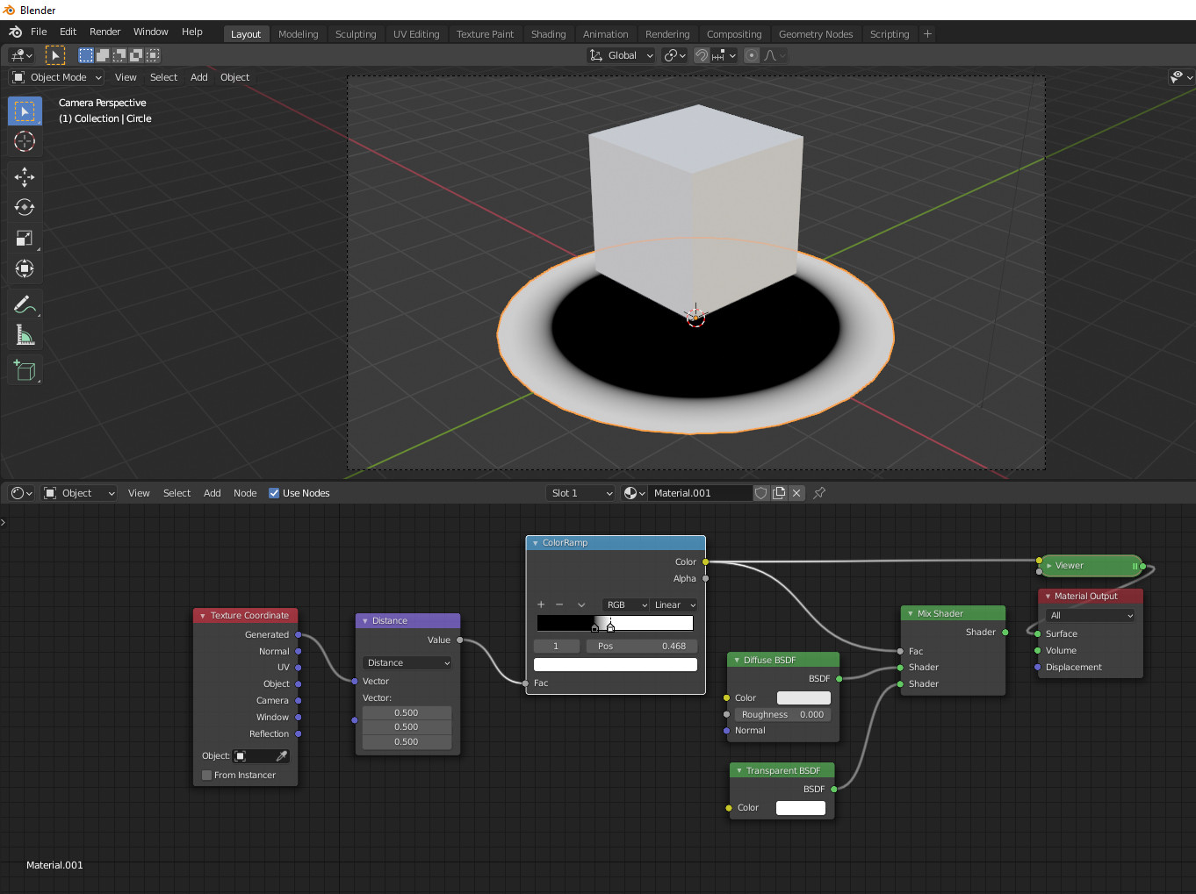Select the Move tool

click(x=25, y=176)
